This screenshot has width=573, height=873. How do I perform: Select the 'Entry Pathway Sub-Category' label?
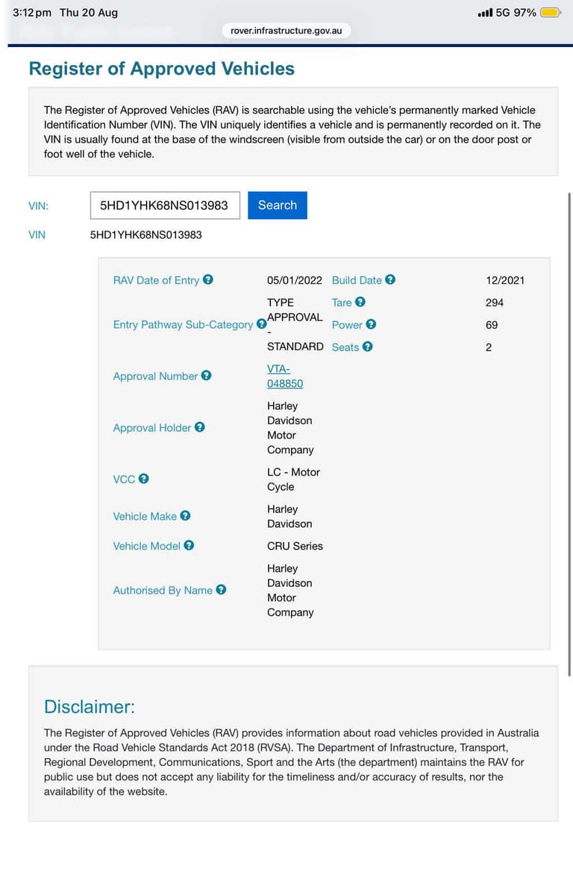point(183,325)
